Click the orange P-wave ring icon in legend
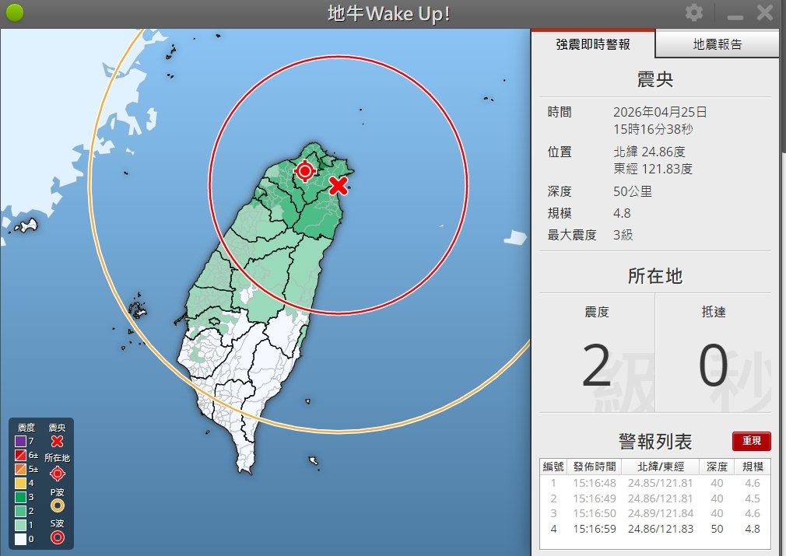Screen dimensions: 786x556 [x=58, y=506]
